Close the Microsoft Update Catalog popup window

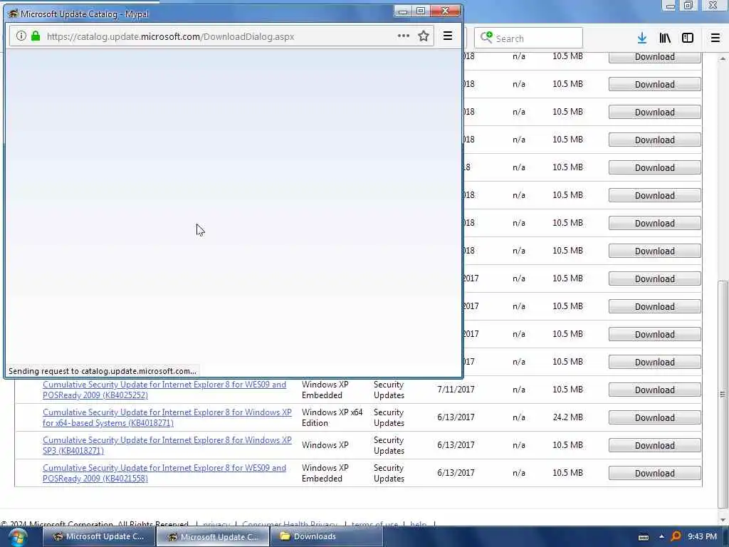click(445, 11)
